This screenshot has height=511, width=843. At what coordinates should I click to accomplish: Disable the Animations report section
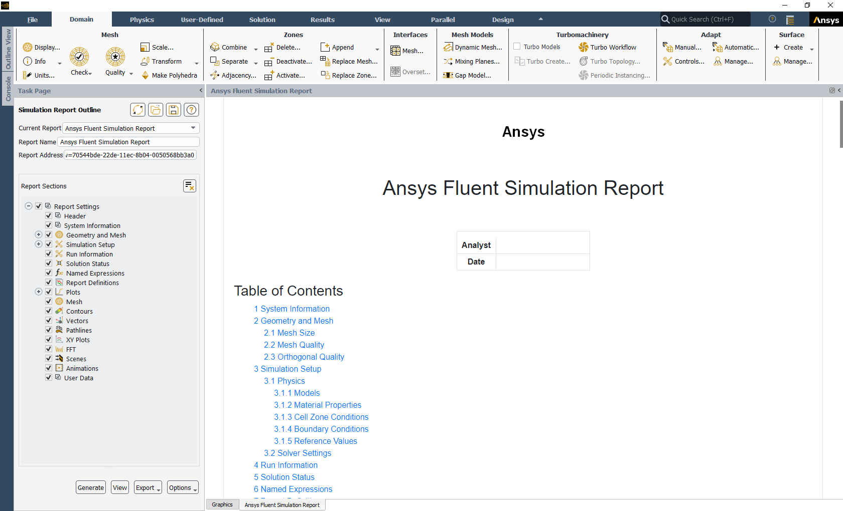click(x=48, y=368)
